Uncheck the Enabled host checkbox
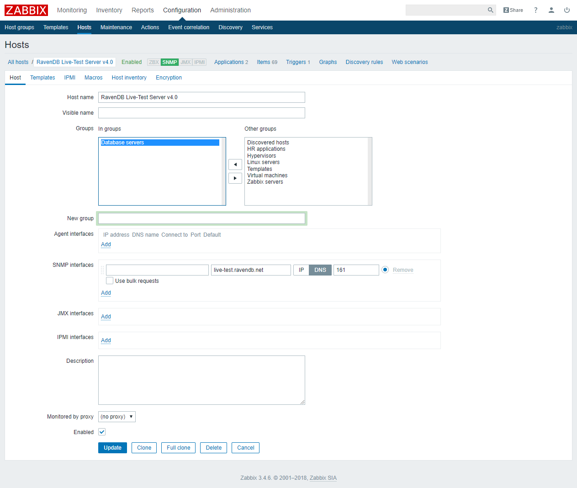The height and width of the screenshot is (488, 577). click(x=102, y=432)
